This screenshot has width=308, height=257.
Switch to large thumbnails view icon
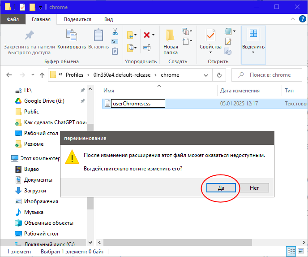(x=301, y=251)
